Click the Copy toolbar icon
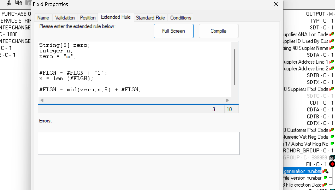 coord(19,3)
